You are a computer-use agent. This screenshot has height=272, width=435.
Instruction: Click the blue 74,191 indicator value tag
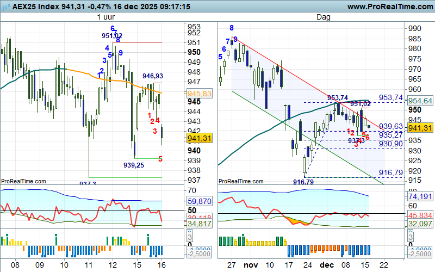[420, 196]
